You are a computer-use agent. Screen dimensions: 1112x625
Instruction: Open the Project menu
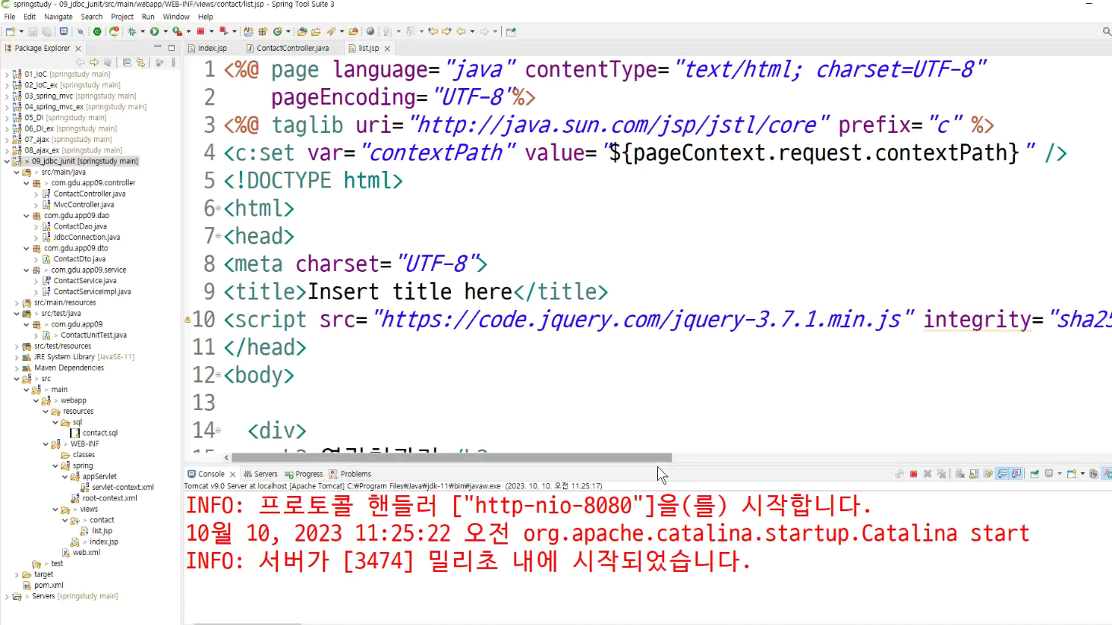(122, 17)
